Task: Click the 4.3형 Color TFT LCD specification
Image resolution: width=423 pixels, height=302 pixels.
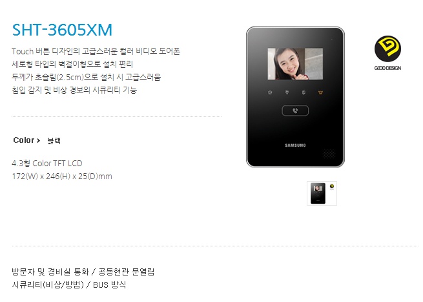Action: click(x=47, y=164)
